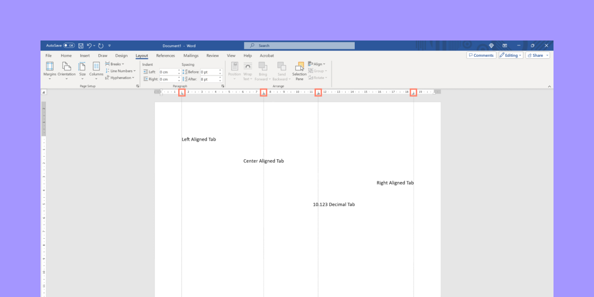Open Paragraph settings dialog launcher
Viewport: 594px width, 297px height.
coord(222,86)
